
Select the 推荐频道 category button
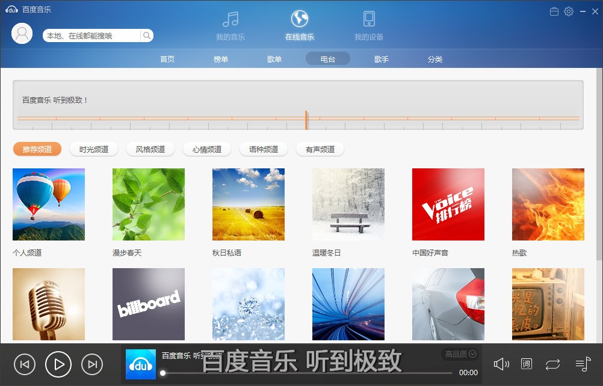37,149
